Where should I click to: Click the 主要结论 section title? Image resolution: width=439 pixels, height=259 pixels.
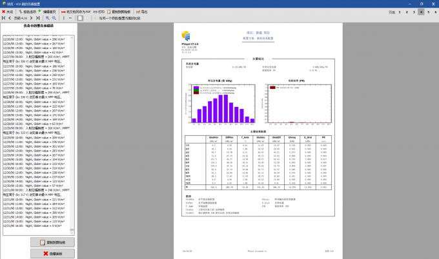(258, 59)
